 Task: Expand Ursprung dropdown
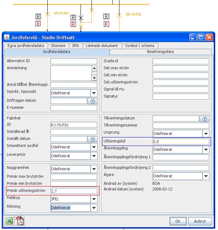206,134
